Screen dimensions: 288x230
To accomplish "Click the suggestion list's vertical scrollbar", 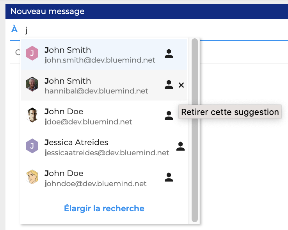I will tap(194, 129).
